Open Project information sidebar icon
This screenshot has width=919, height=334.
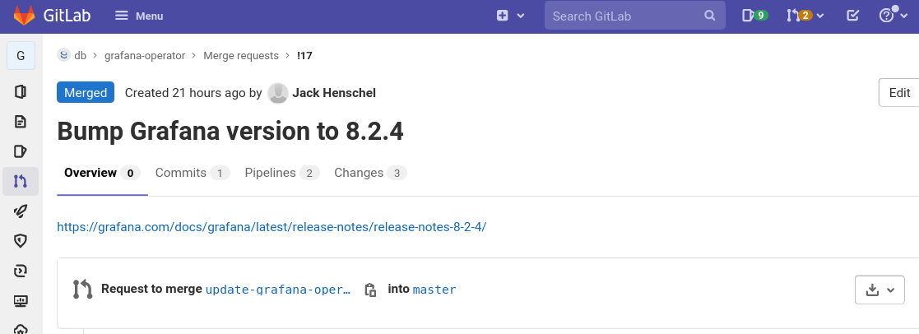21,91
